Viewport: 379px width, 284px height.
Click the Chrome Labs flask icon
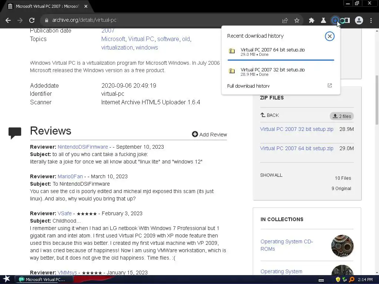tap(323, 21)
